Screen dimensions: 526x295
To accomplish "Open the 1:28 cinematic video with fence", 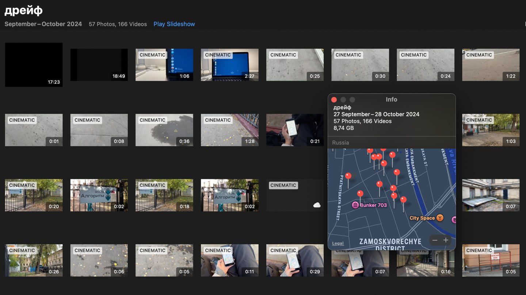I will (229, 130).
